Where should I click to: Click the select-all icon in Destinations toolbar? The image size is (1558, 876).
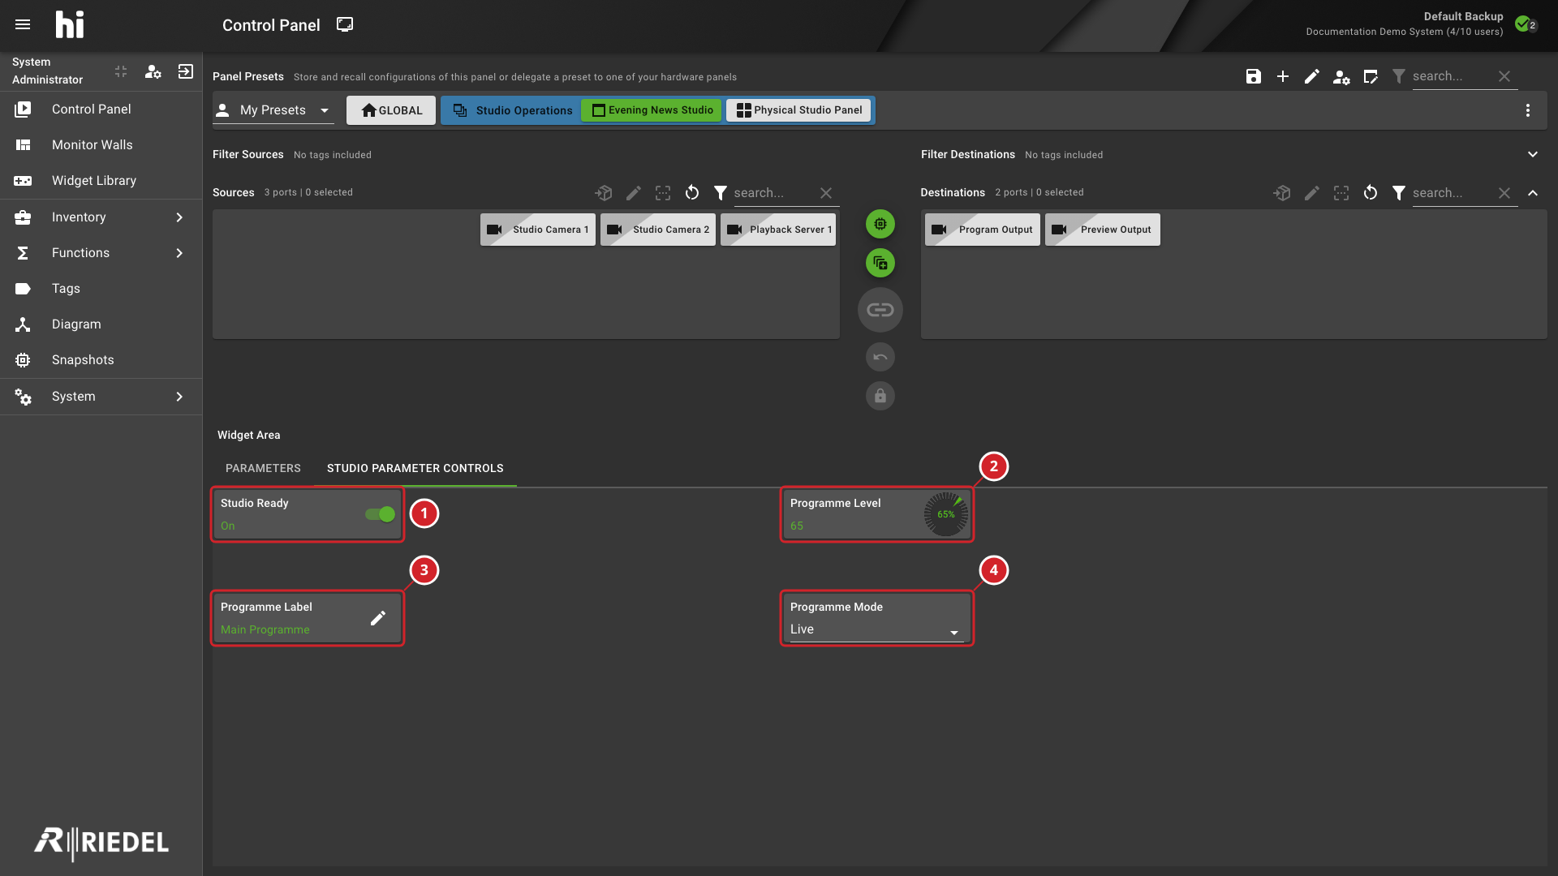pyautogui.click(x=1341, y=193)
